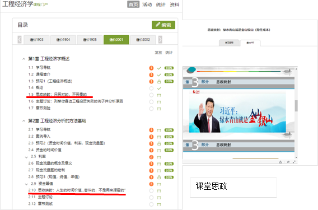Click orange task count badge for 1.3

(151, 82)
